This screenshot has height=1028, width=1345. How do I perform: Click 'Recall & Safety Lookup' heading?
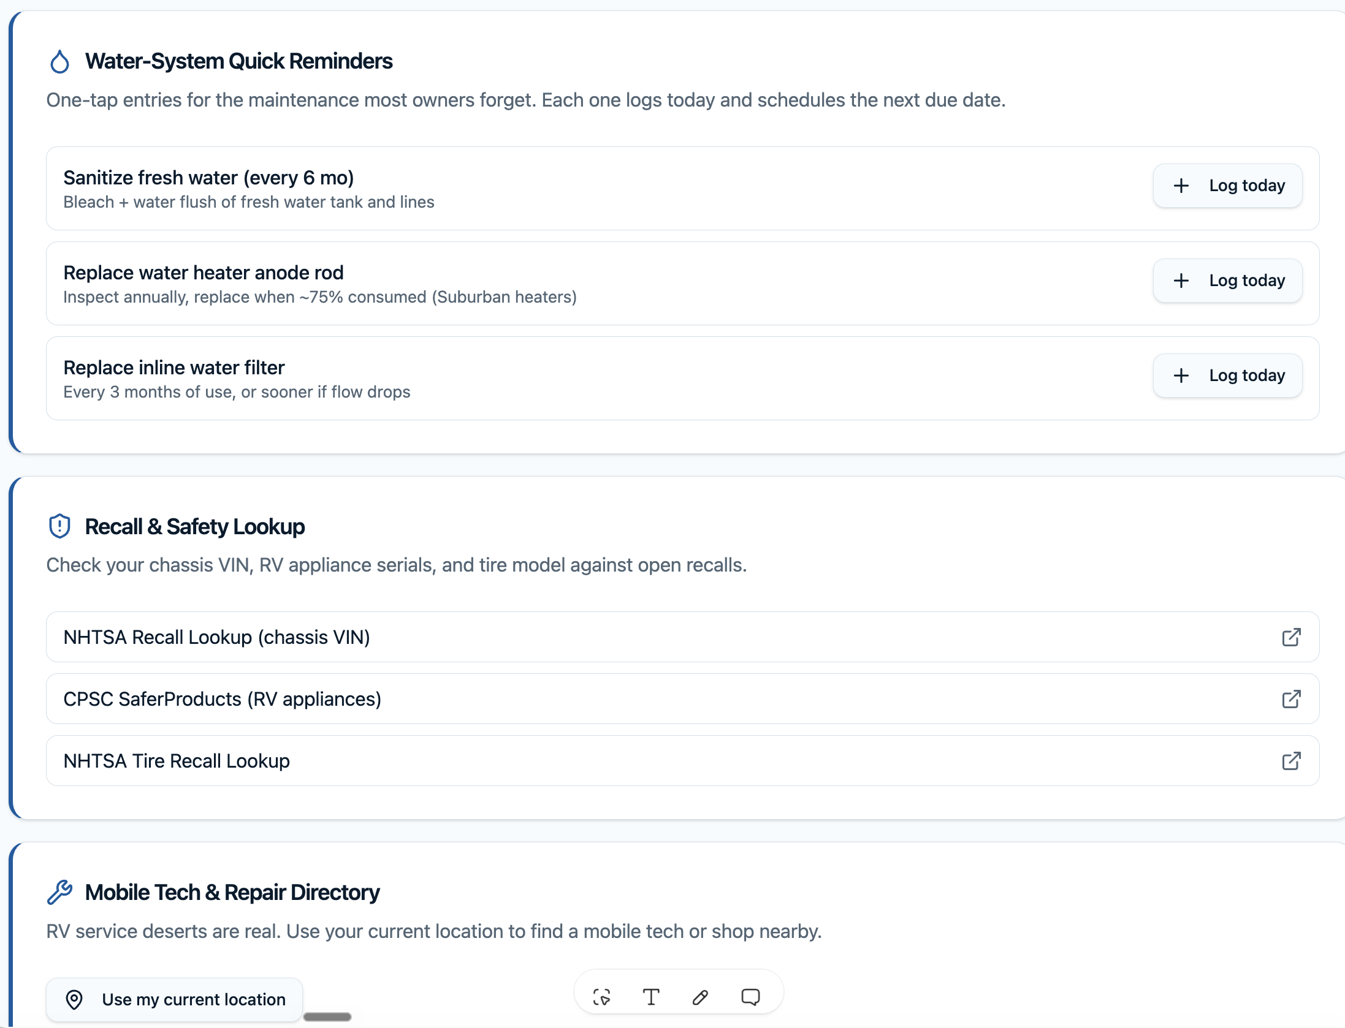[x=195, y=526]
